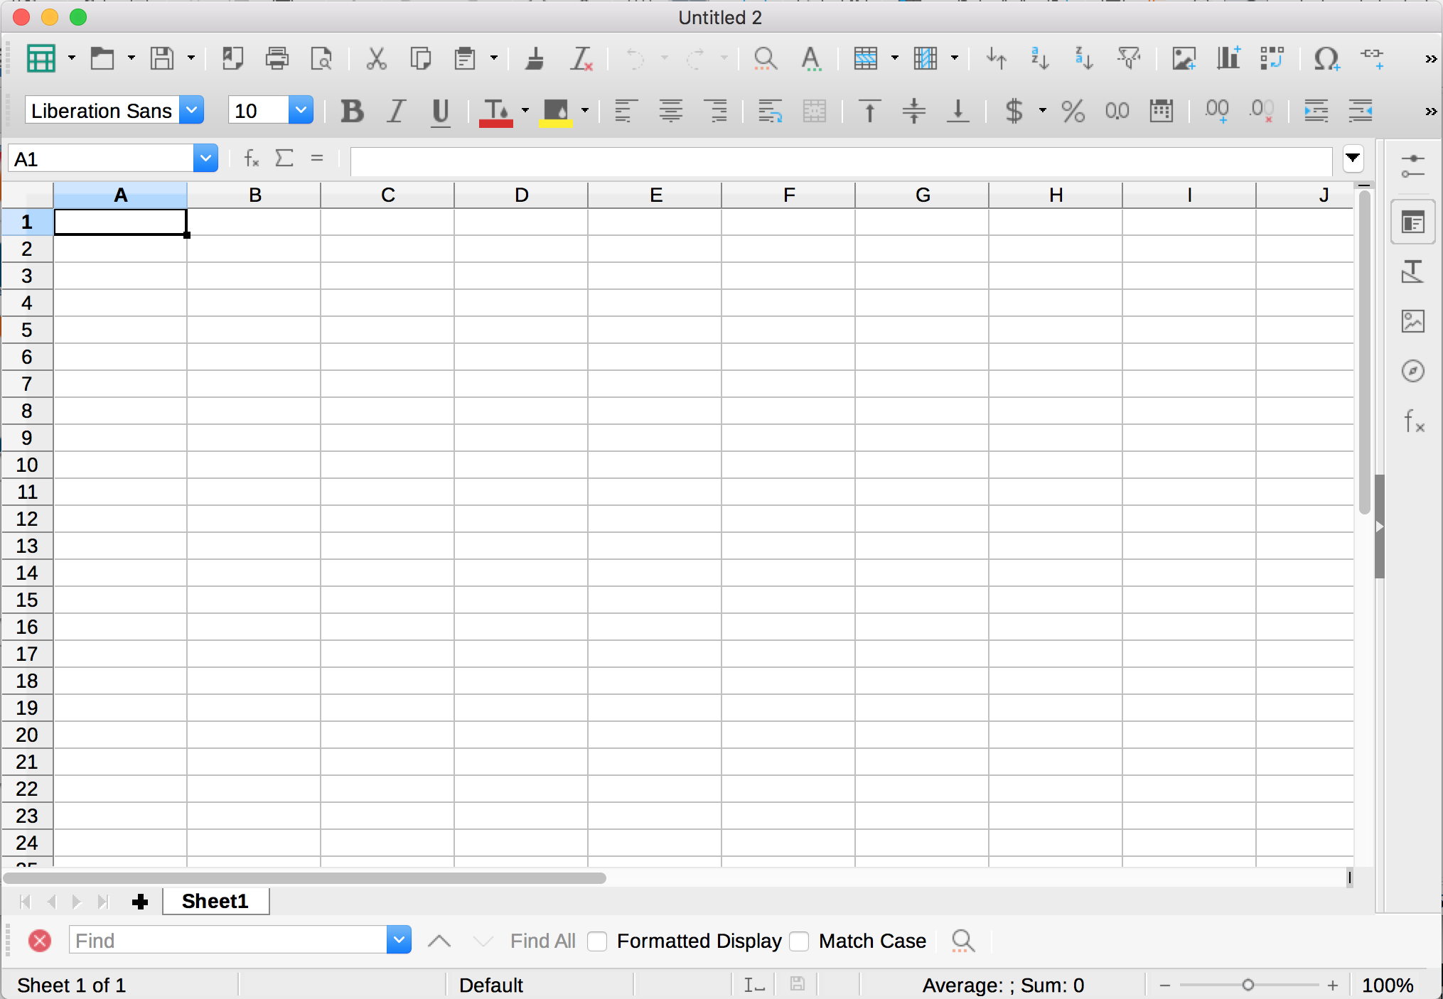Open sidebar Navigator compass icon

click(x=1413, y=371)
